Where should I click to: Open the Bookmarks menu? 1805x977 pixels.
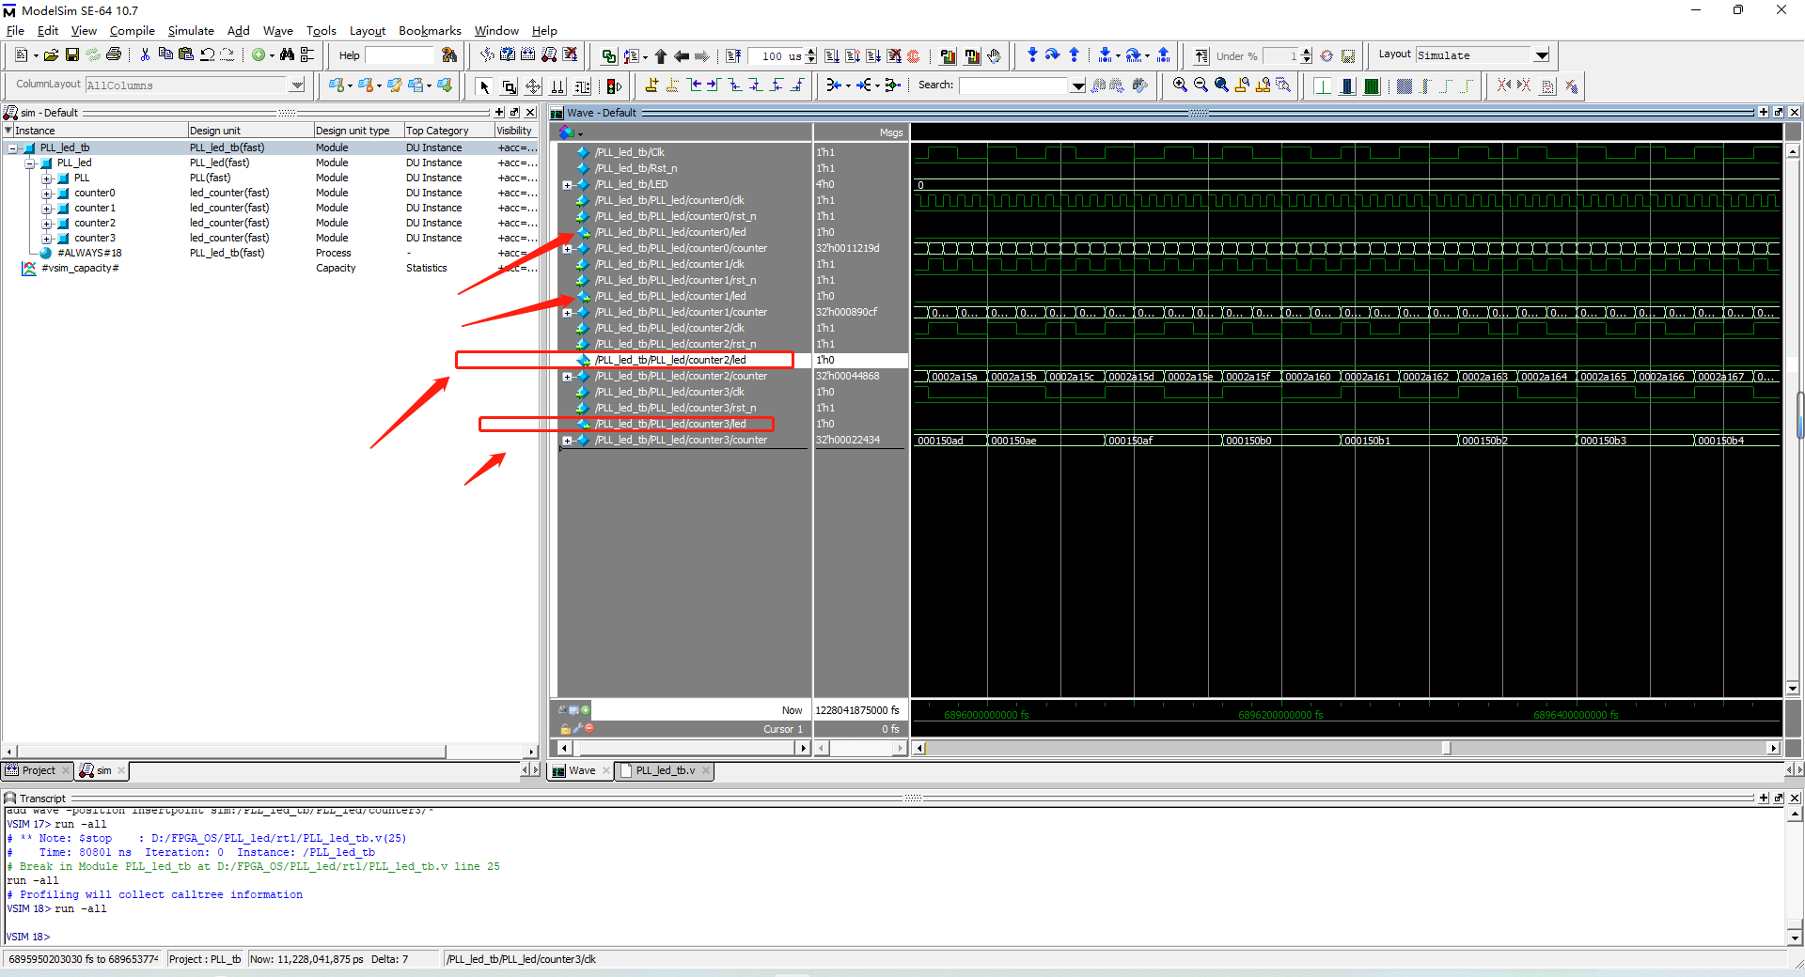click(430, 30)
